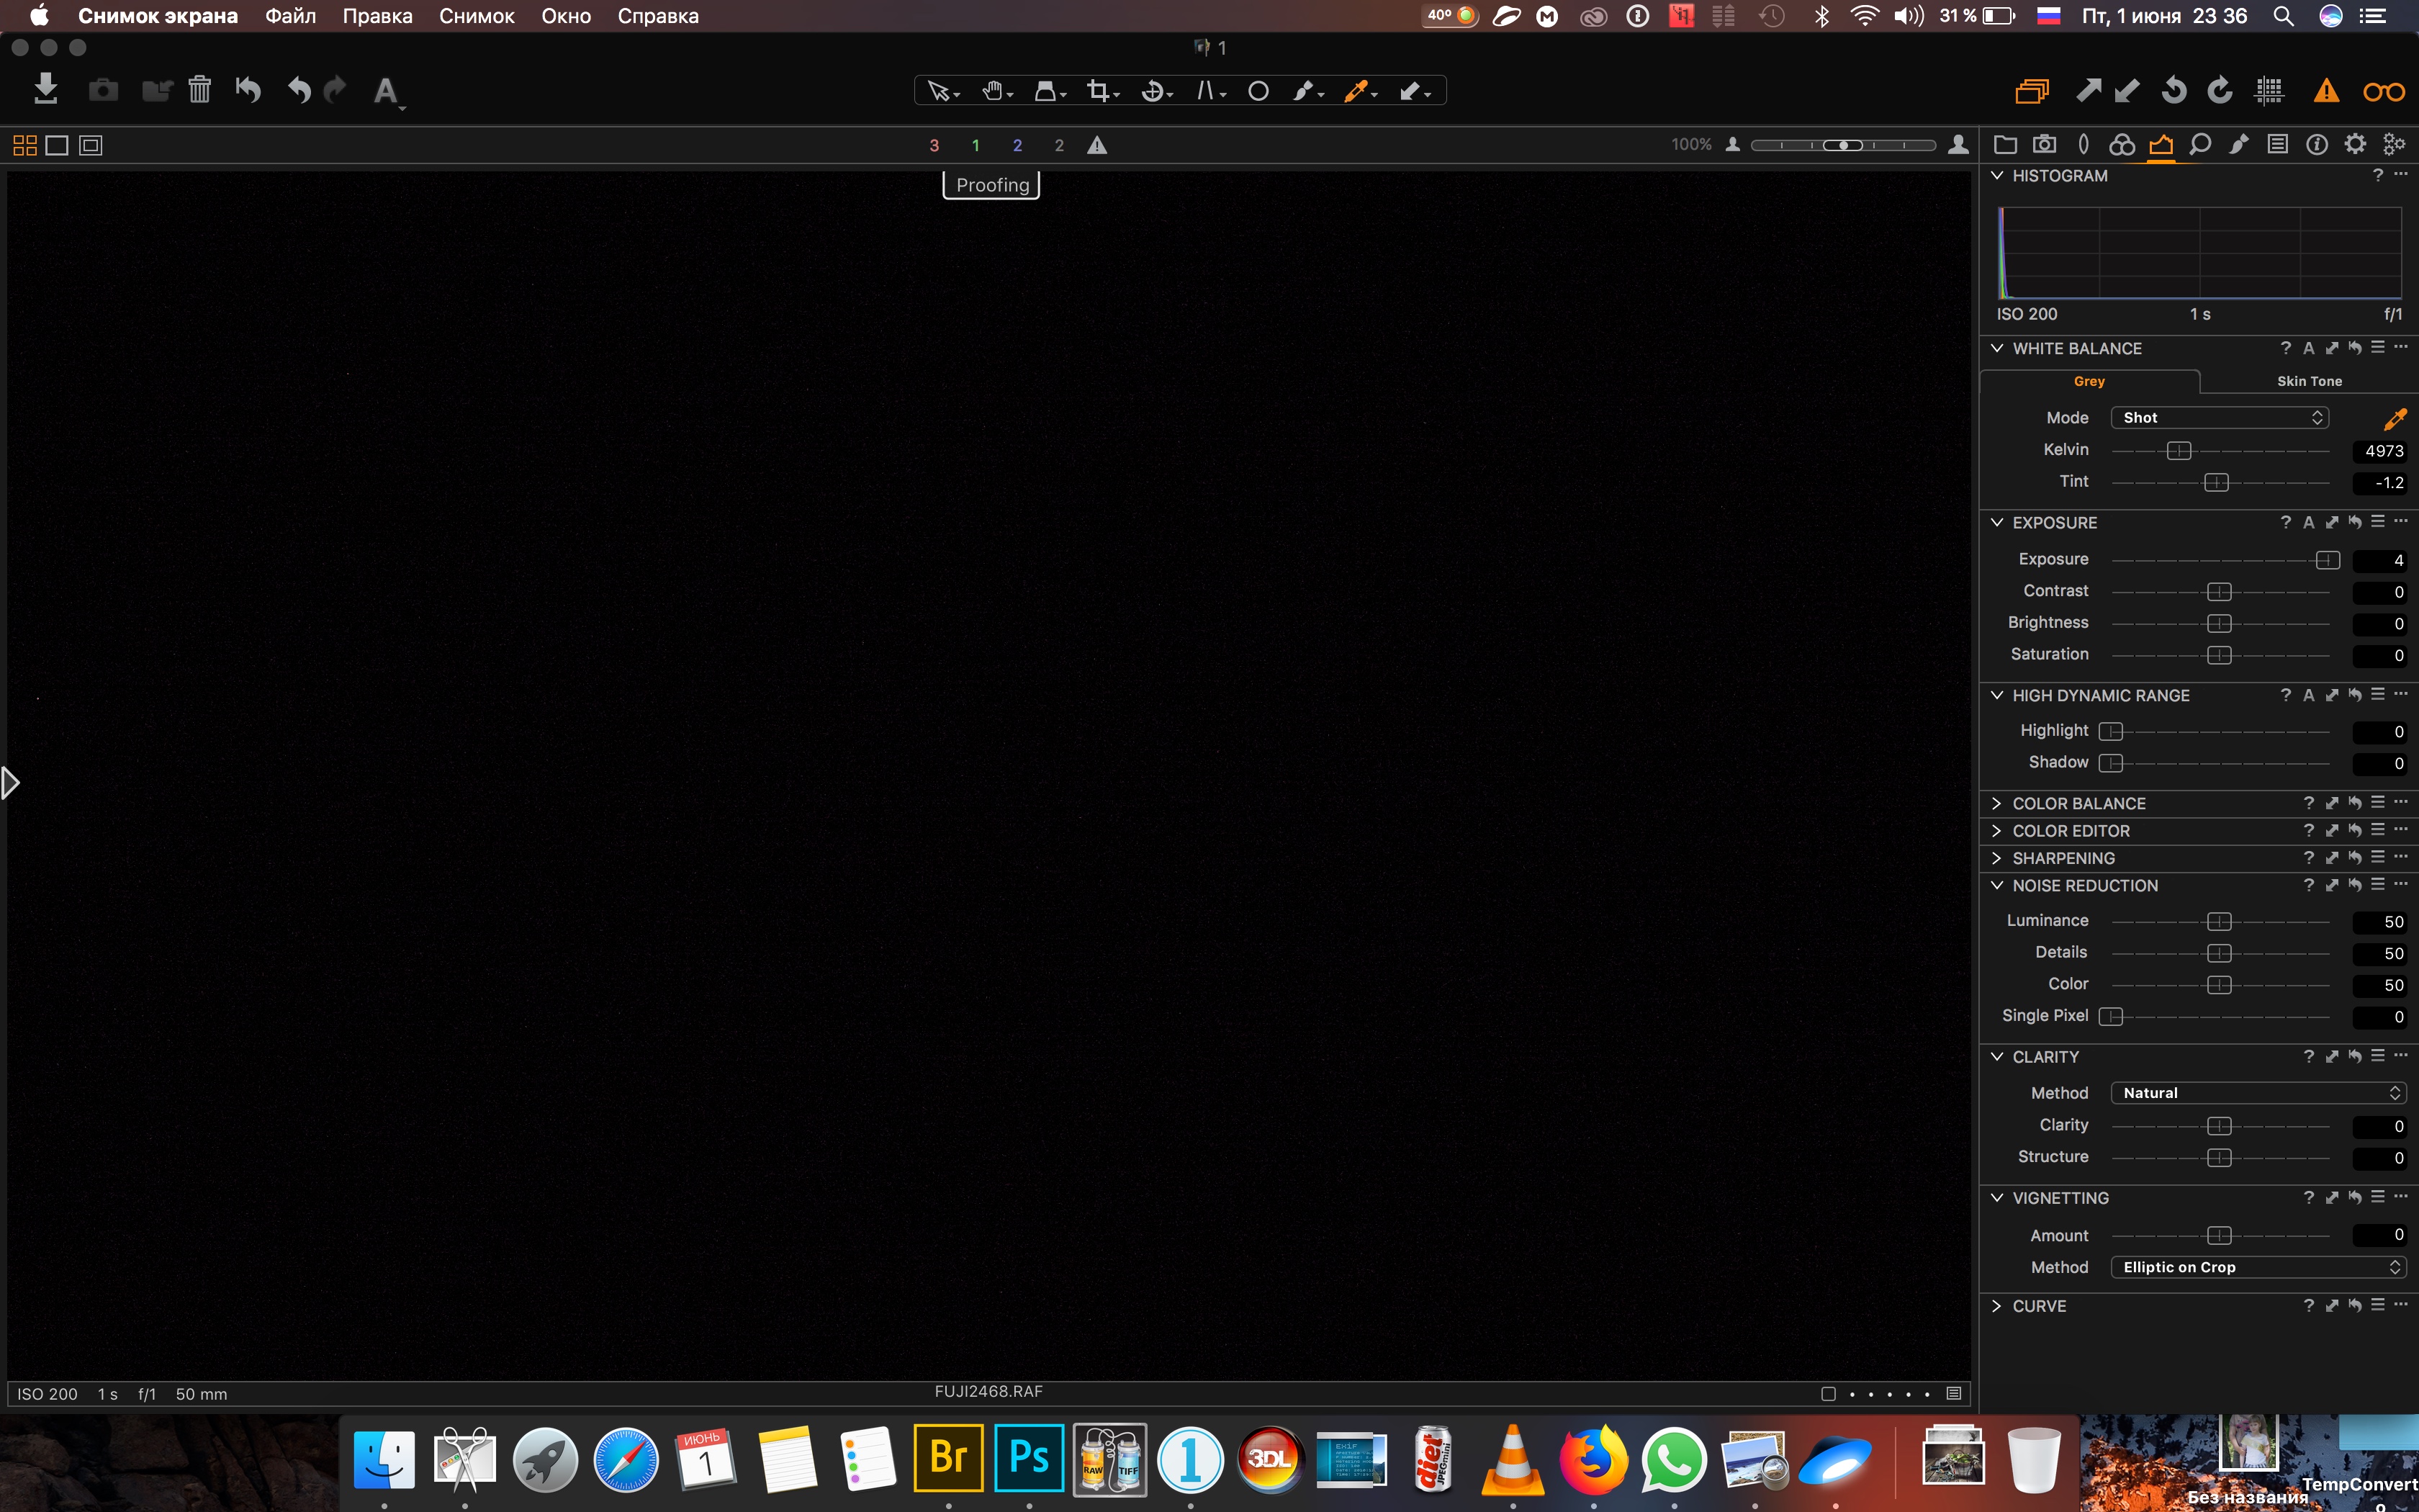Click the Luminance value field
Viewport: 2419px width, 1512px height.
(x=2379, y=922)
